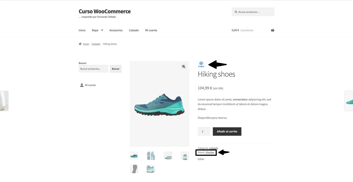Switch to the Accesorios navigation item
Image resolution: width=353 pixels, height=182 pixels.
point(116,30)
